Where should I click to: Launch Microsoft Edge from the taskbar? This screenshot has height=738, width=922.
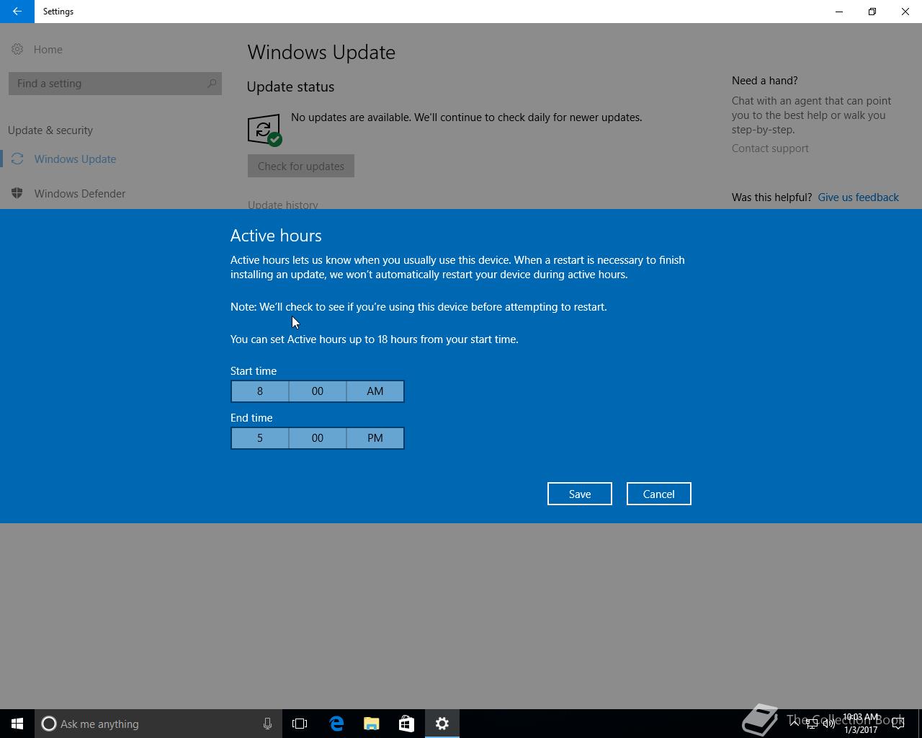tap(336, 724)
